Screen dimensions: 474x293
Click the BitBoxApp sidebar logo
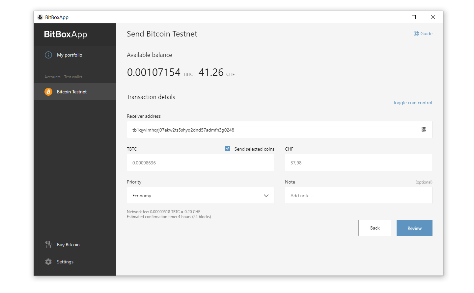[x=66, y=35]
